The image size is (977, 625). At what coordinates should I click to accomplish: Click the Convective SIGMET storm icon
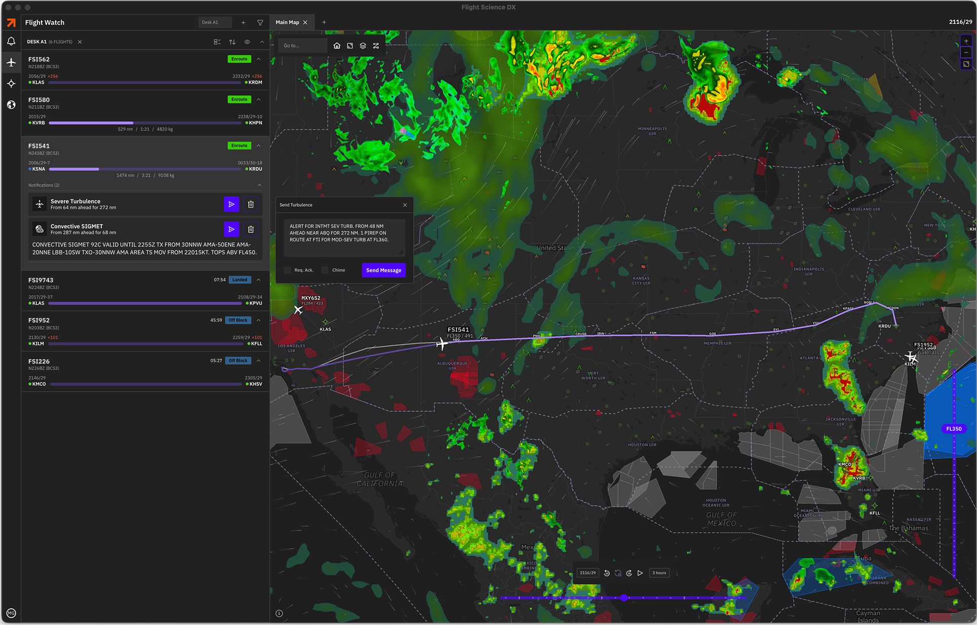(40, 229)
